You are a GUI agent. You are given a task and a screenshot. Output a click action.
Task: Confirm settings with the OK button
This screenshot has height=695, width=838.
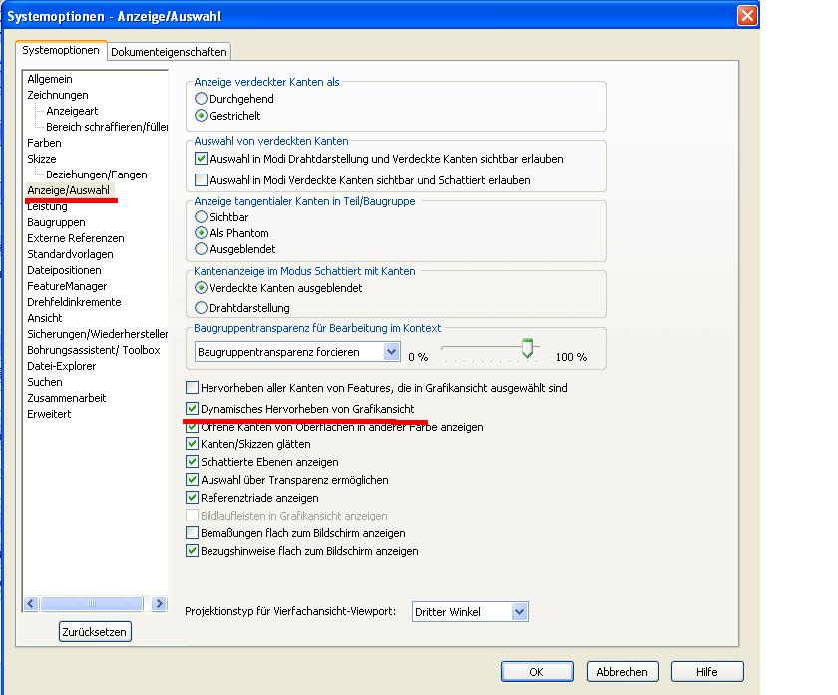tap(537, 671)
